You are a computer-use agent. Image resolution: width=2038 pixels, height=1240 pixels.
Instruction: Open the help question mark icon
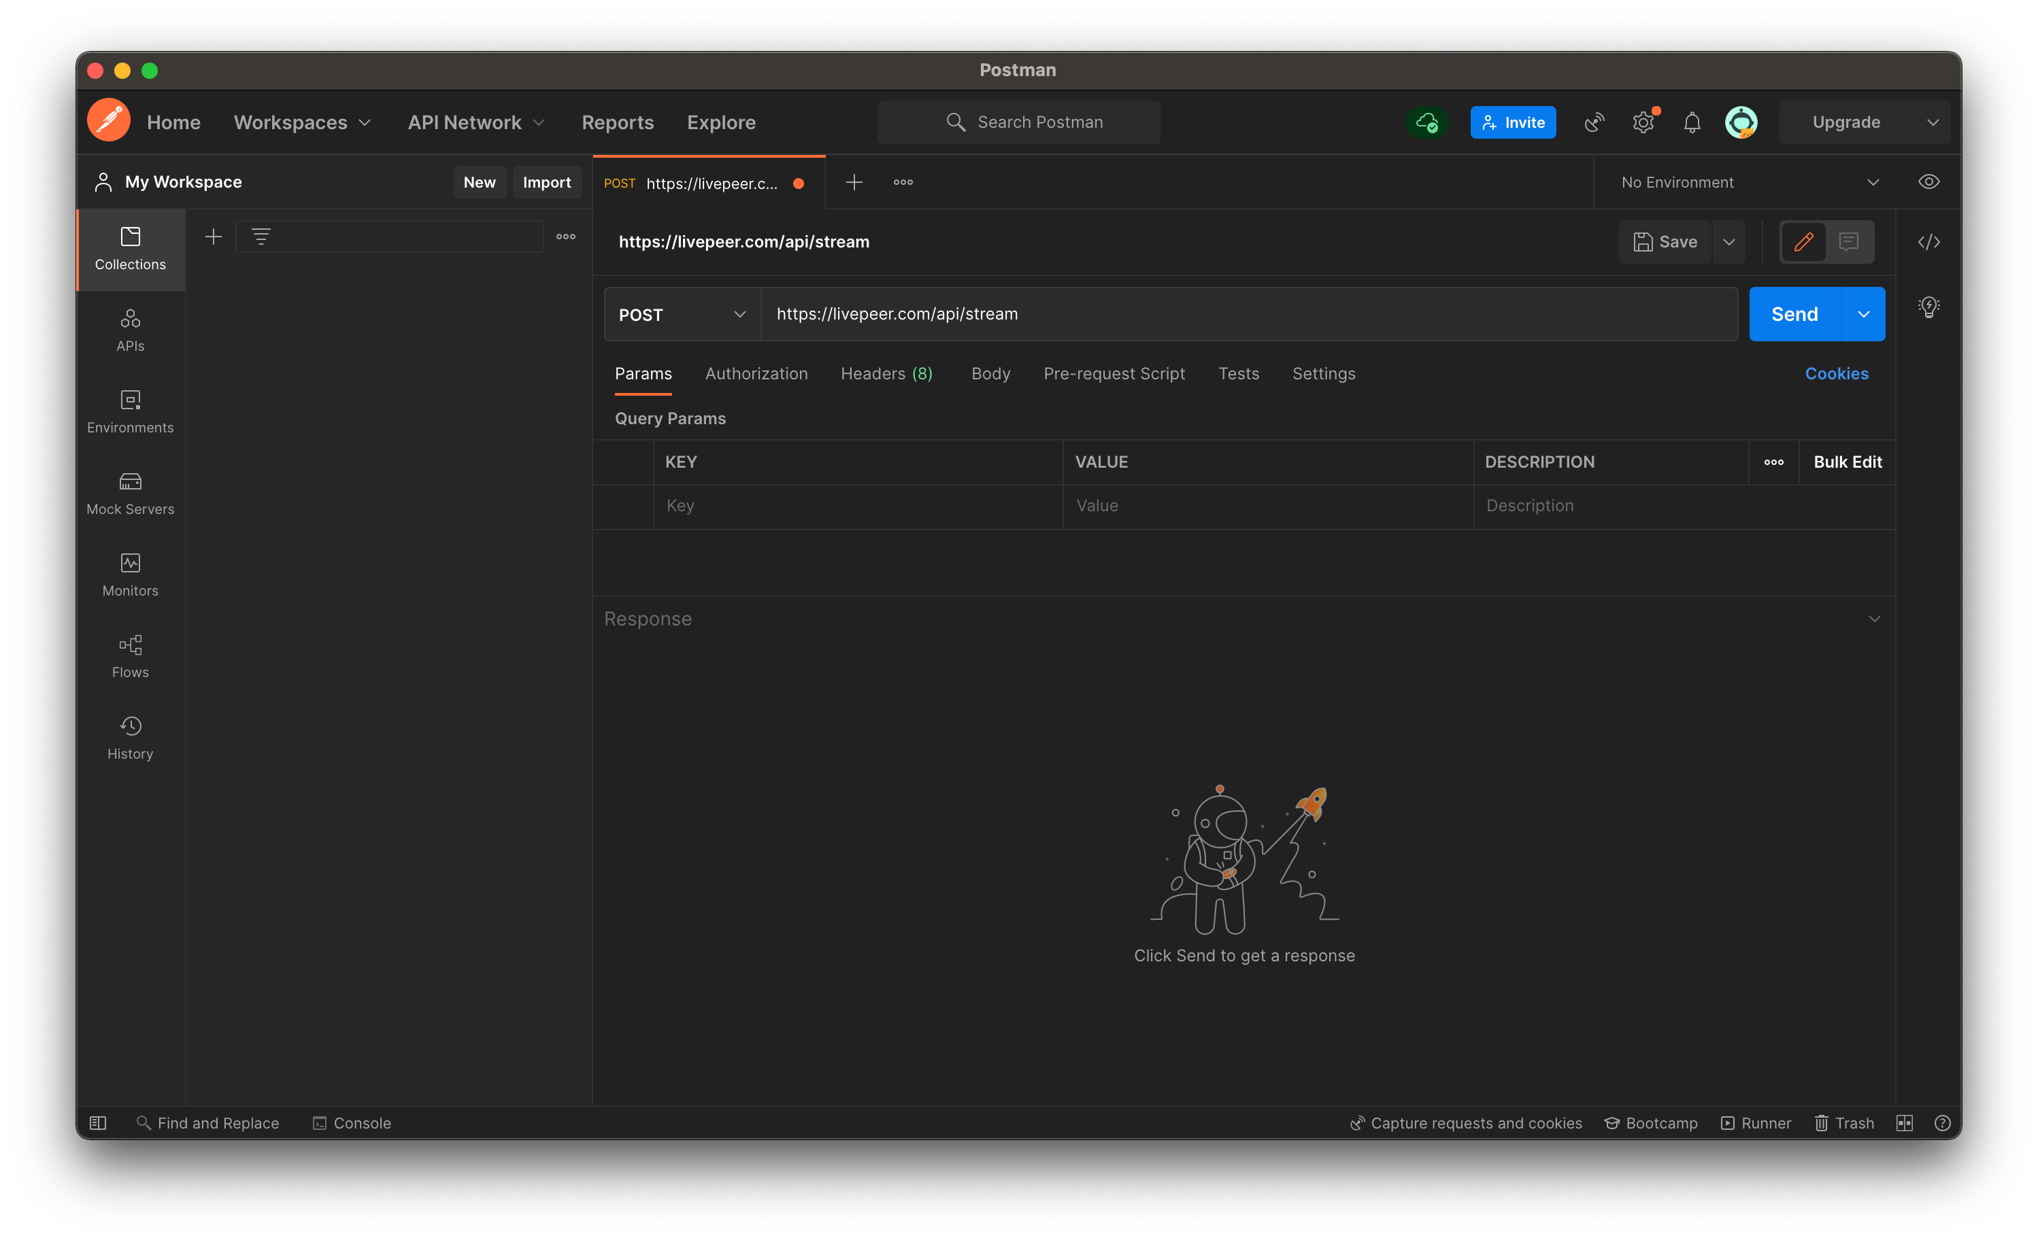[1943, 1122]
